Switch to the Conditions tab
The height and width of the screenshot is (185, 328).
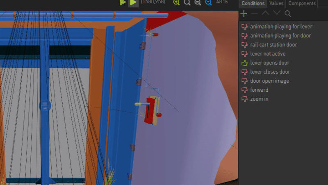(253, 4)
